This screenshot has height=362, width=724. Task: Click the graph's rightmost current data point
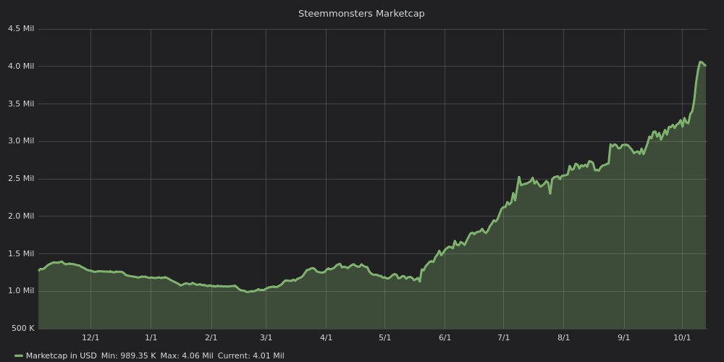point(705,66)
